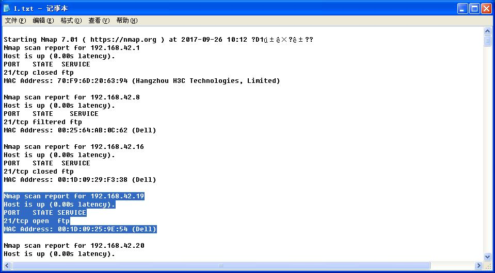Viewport: 495px width, 273px height.
Task: Open the 查看(V) menu
Action: (99, 21)
